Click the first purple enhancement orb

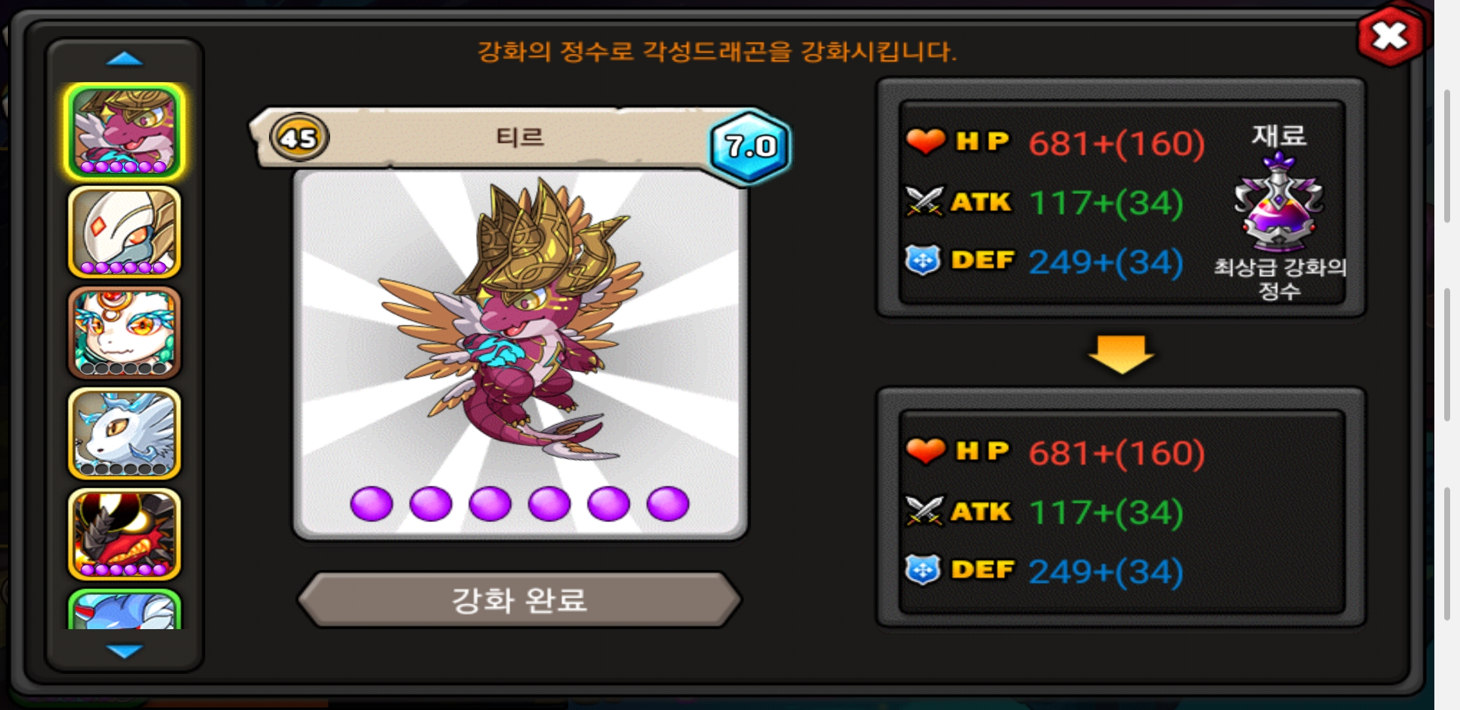pos(372,504)
